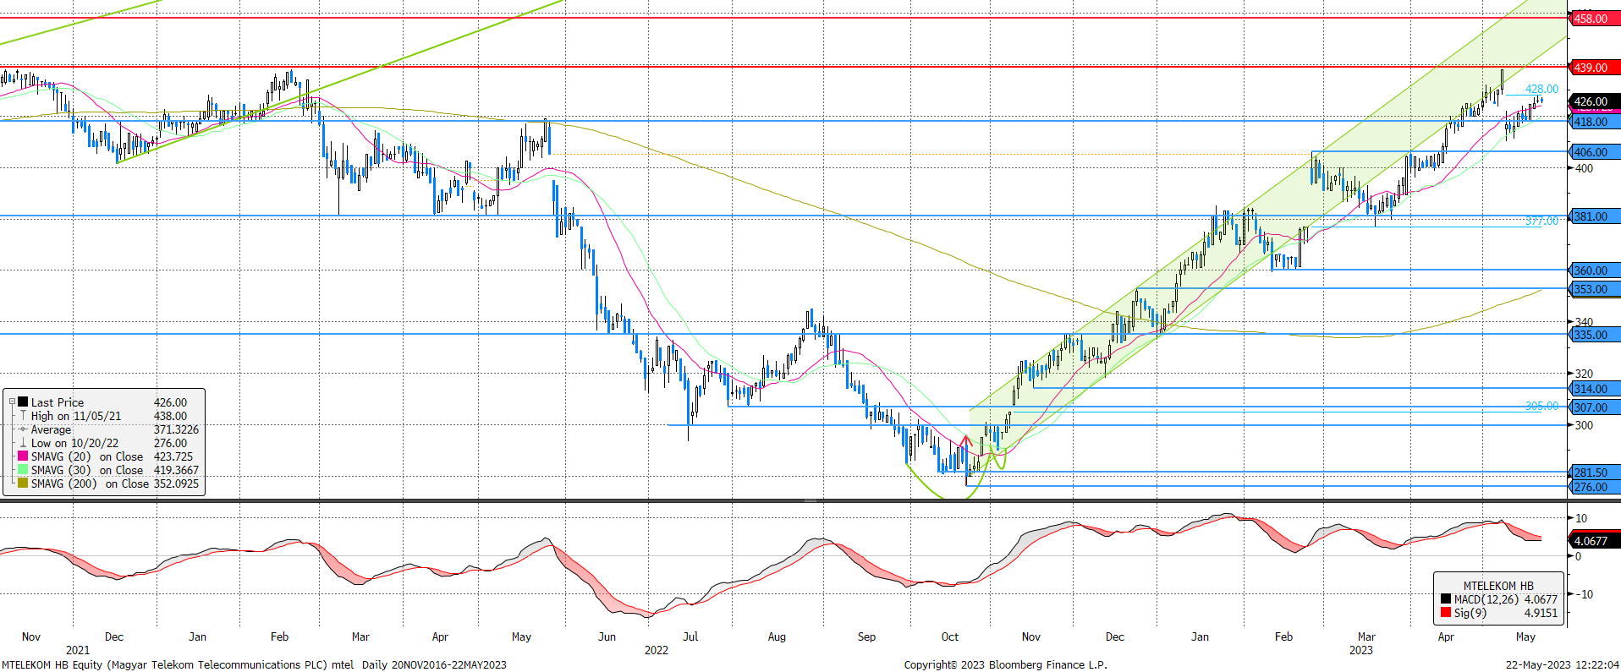Click the 2022 year label on x-axis
Screen dimensions: 1621x672
pyautogui.click(x=657, y=650)
